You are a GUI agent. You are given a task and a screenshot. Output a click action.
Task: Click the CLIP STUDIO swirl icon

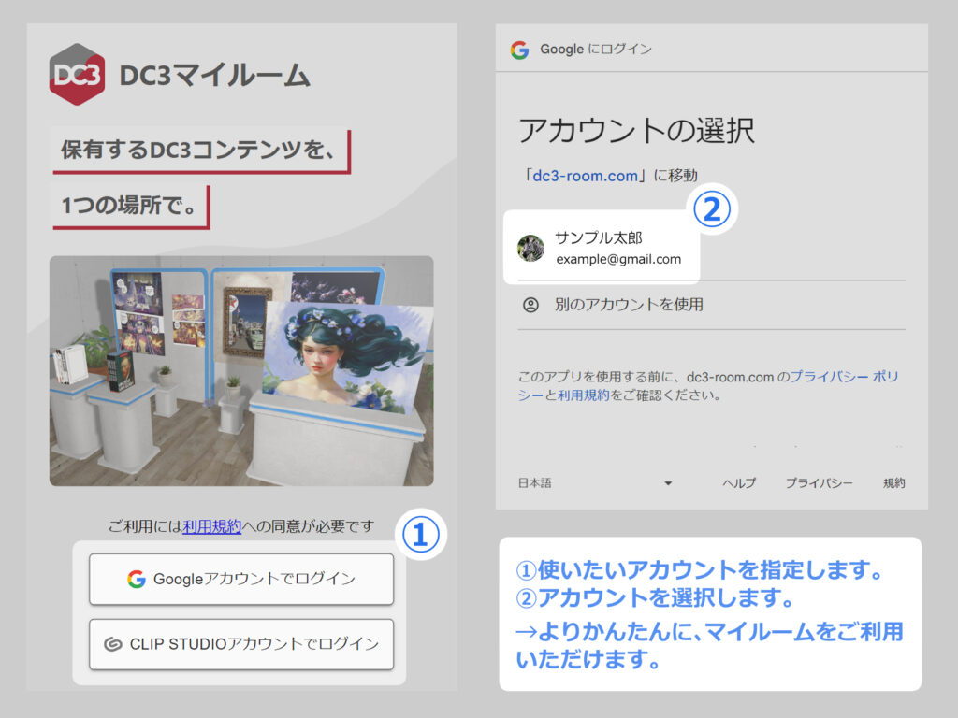pyautogui.click(x=113, y=644)
